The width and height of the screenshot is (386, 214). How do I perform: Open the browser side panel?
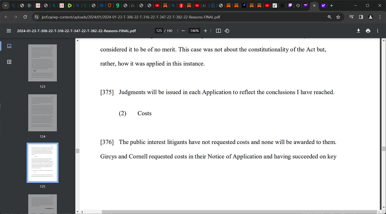(361, 17)
